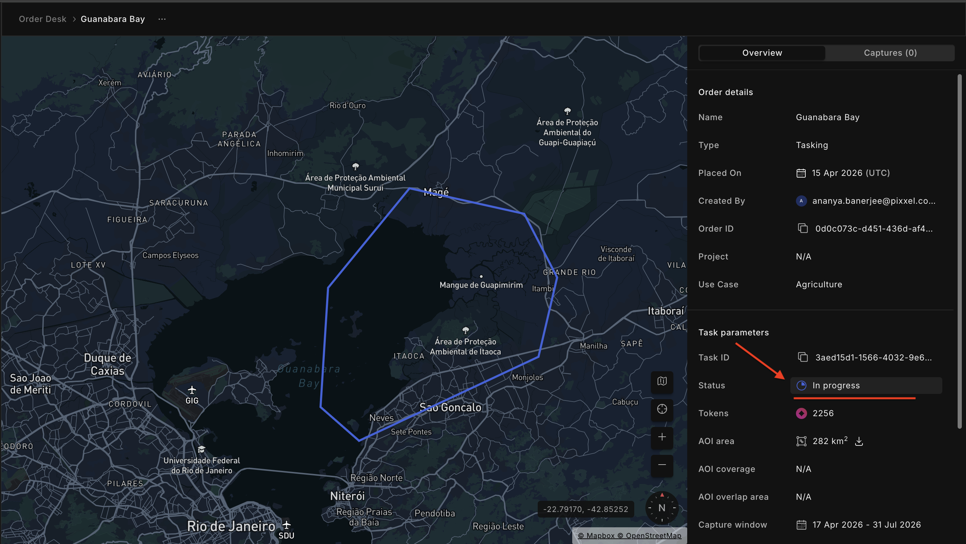Image resolution: width=966 pixels, height=544 pixels.
Task: Click the Capture window calendar icon
Action: 801,525
